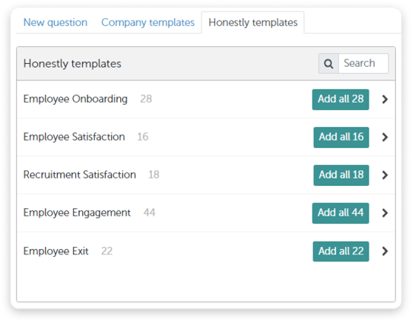412x322 pixels.
Task: Switch to the New question tab
Action: pyautogui.click(x=55, y=22)
